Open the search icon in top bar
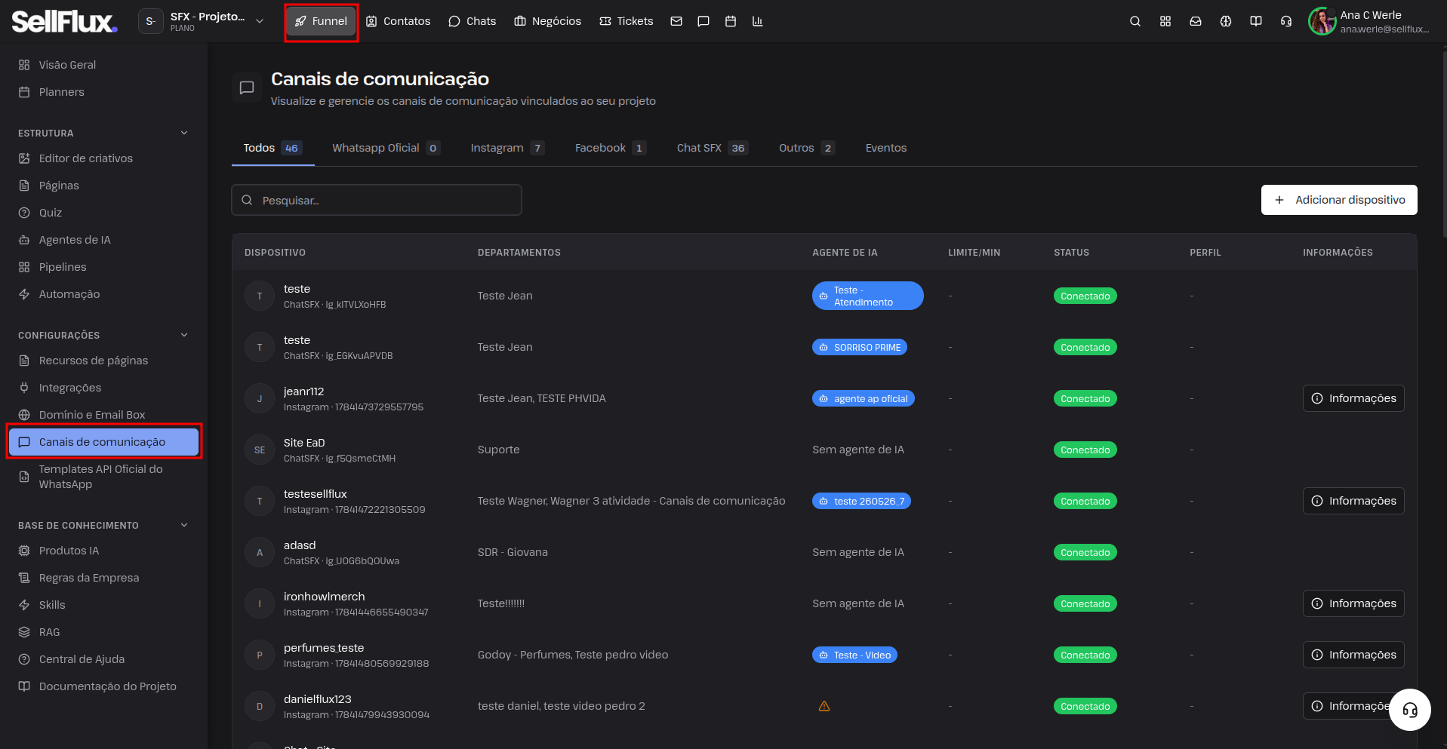Screen dimensions: 1447x749 1135,21
